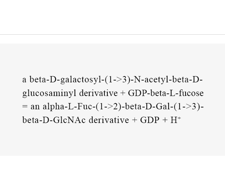
Task: Select the "beta-D-Gal" text
Action: 148,107
